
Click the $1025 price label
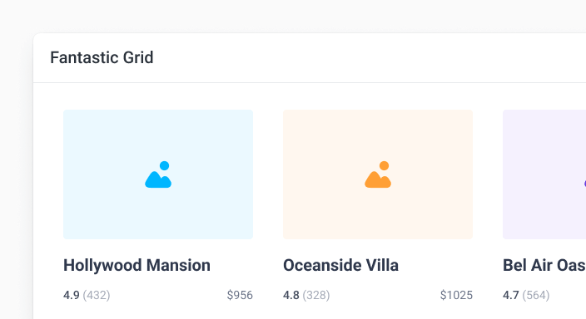coord(456,295)
